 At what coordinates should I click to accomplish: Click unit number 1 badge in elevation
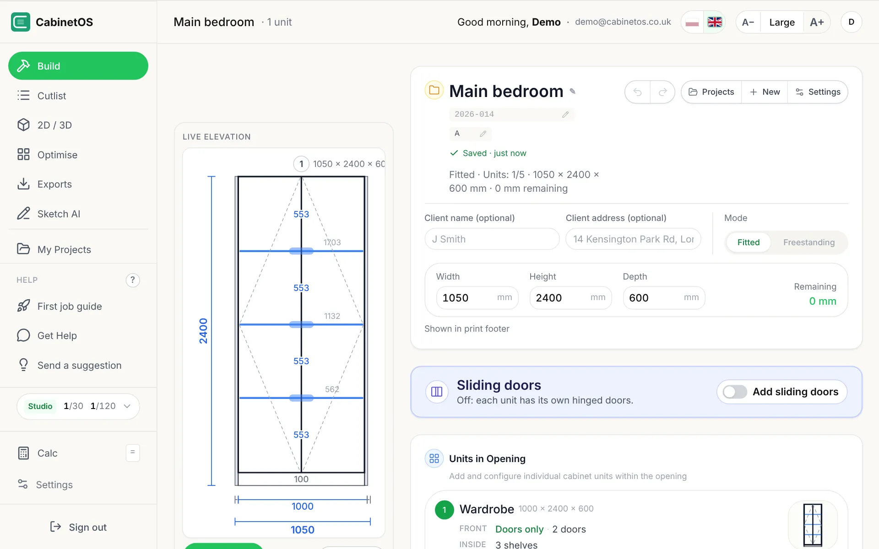coord(301,164)
